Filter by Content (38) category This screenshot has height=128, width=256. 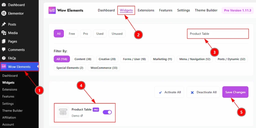83,59
